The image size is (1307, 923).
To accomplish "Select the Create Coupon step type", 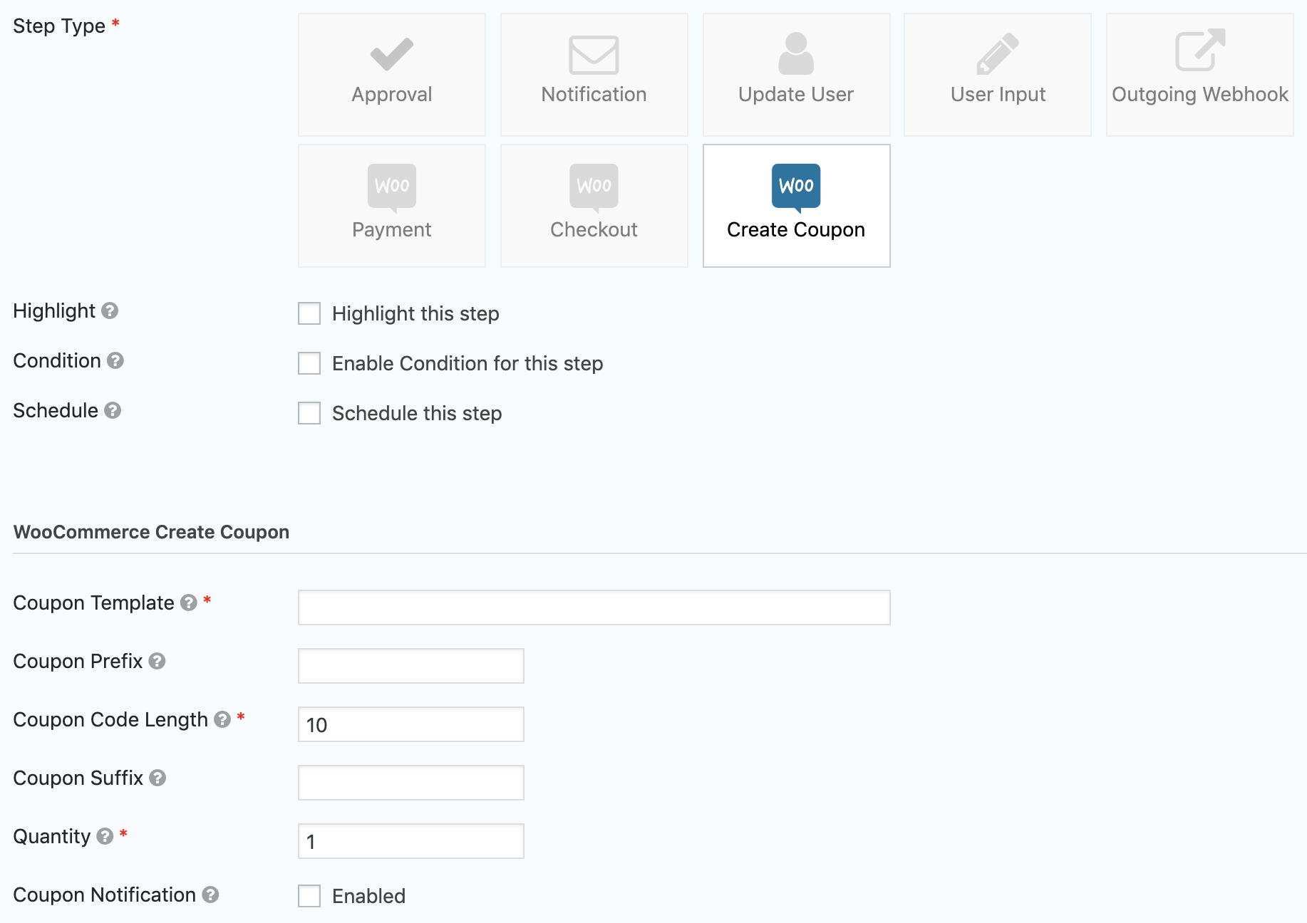I will coord(796,205).
